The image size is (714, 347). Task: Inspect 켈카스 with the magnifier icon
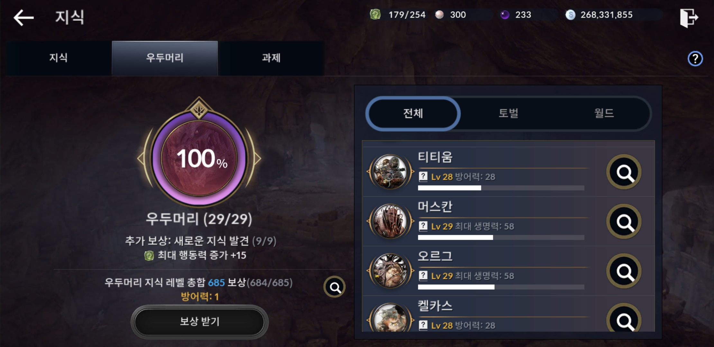[x=624, y=317]
